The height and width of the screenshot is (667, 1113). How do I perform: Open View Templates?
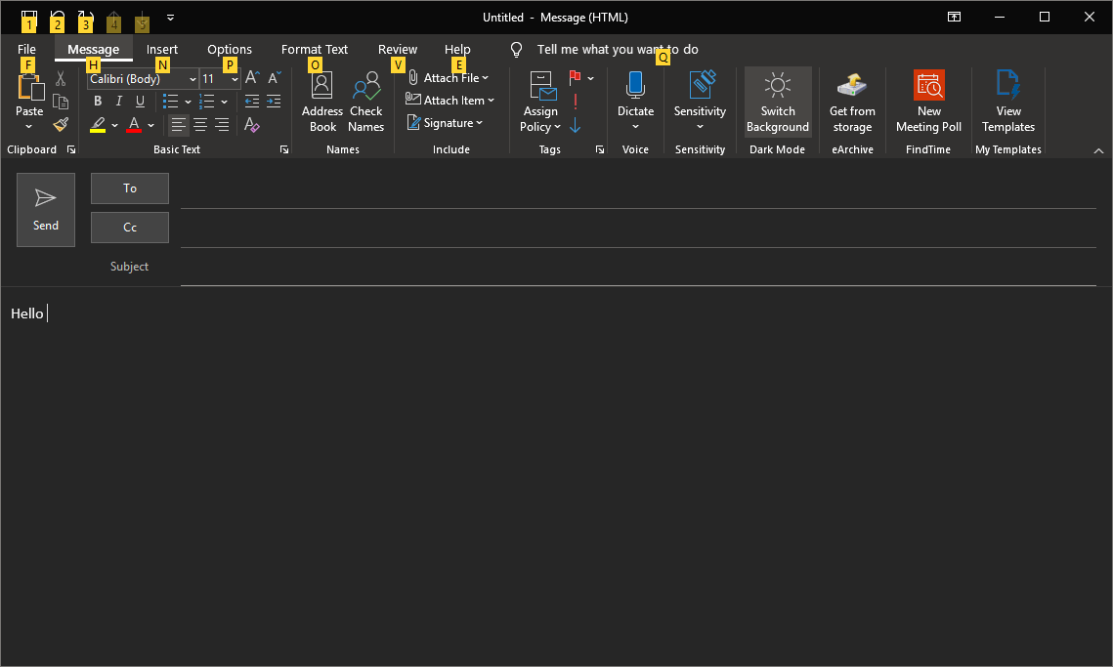1007,103
